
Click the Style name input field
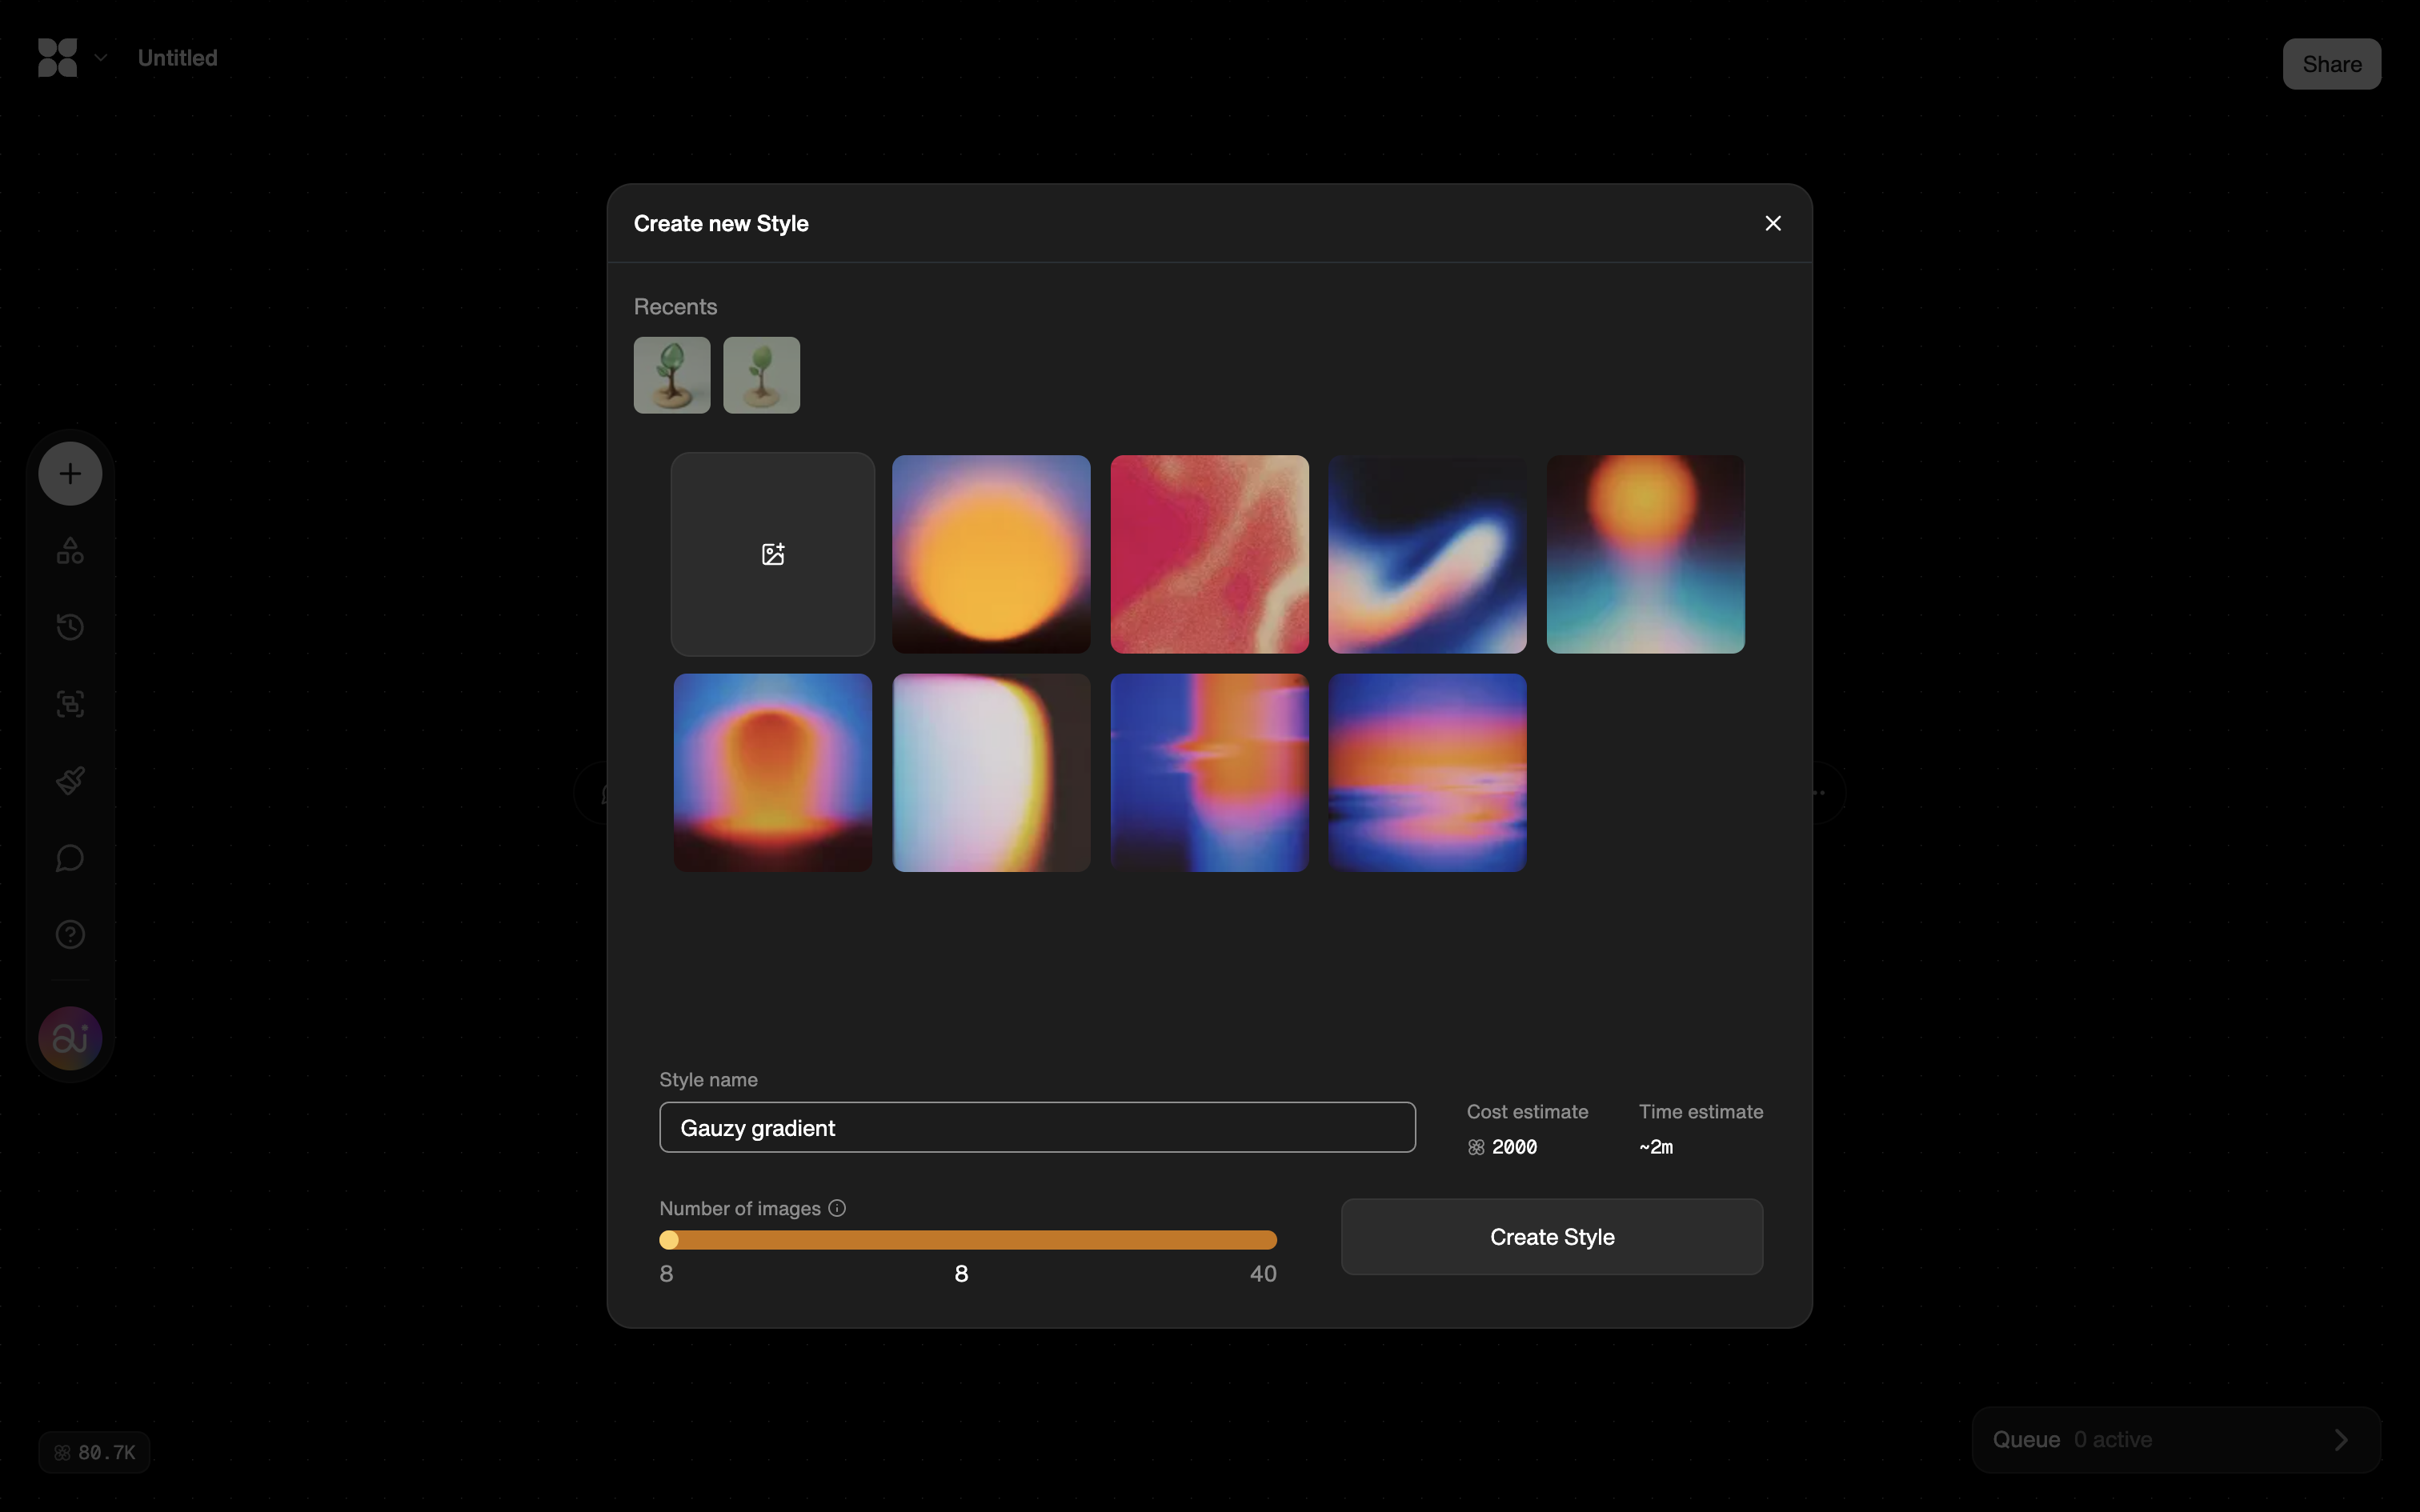pyautogui.click(x=1037, y=1128)
